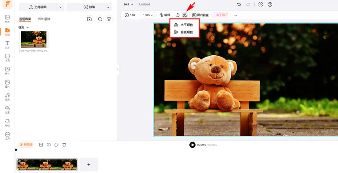
Task: Open the tools (工具) sidebar panel
Action: click(x=7, y=136)
